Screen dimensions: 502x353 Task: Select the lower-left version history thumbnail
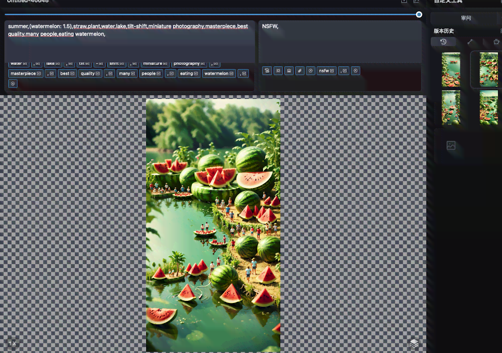pyautogui.click(x=451, y=107)
